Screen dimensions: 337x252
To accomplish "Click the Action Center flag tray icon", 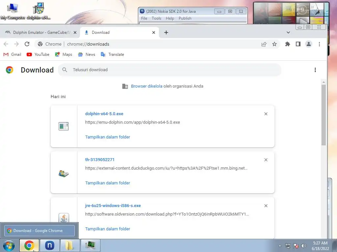I will (296, 246).
